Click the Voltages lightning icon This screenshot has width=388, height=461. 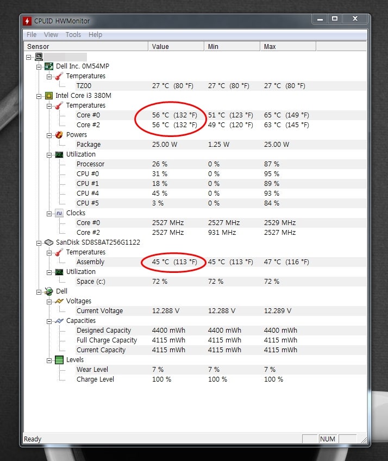tap(59, 301)
